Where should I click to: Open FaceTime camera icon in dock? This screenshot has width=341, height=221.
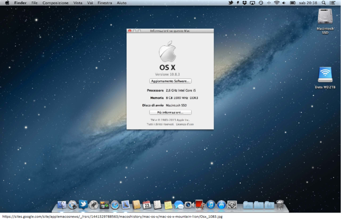[189, 204]
